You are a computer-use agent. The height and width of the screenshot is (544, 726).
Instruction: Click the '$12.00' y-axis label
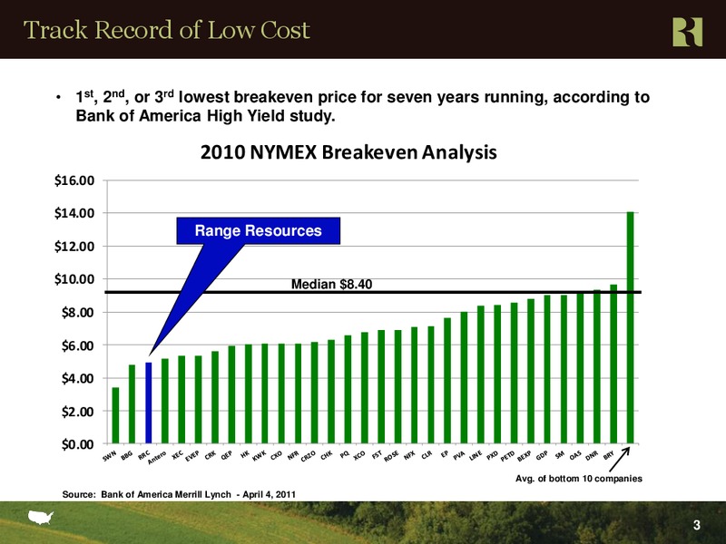[74, 246]
